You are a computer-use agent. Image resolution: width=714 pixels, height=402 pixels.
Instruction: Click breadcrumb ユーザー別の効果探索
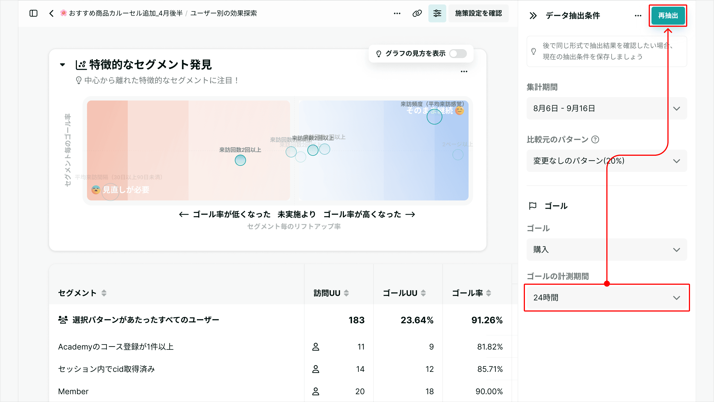(223, 13)
